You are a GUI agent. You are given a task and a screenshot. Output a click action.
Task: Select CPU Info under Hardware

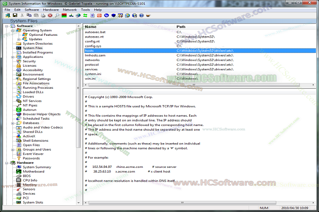click(x=30, y=180)
